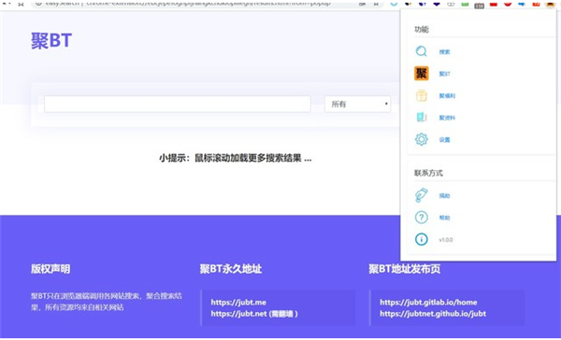Click the 联系方式 section heading in popup
This screenshot has width=561, height=340.
428,173
